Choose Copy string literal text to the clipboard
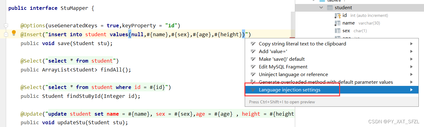The height and width of the screenshot is (127, 424). tap(332, 44)
